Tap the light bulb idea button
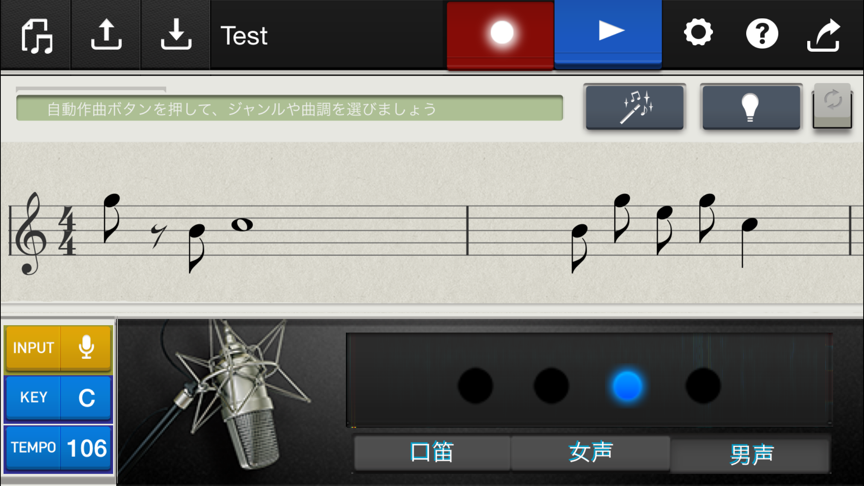This screenshot has width=864, height=486. tap(751, 108)
